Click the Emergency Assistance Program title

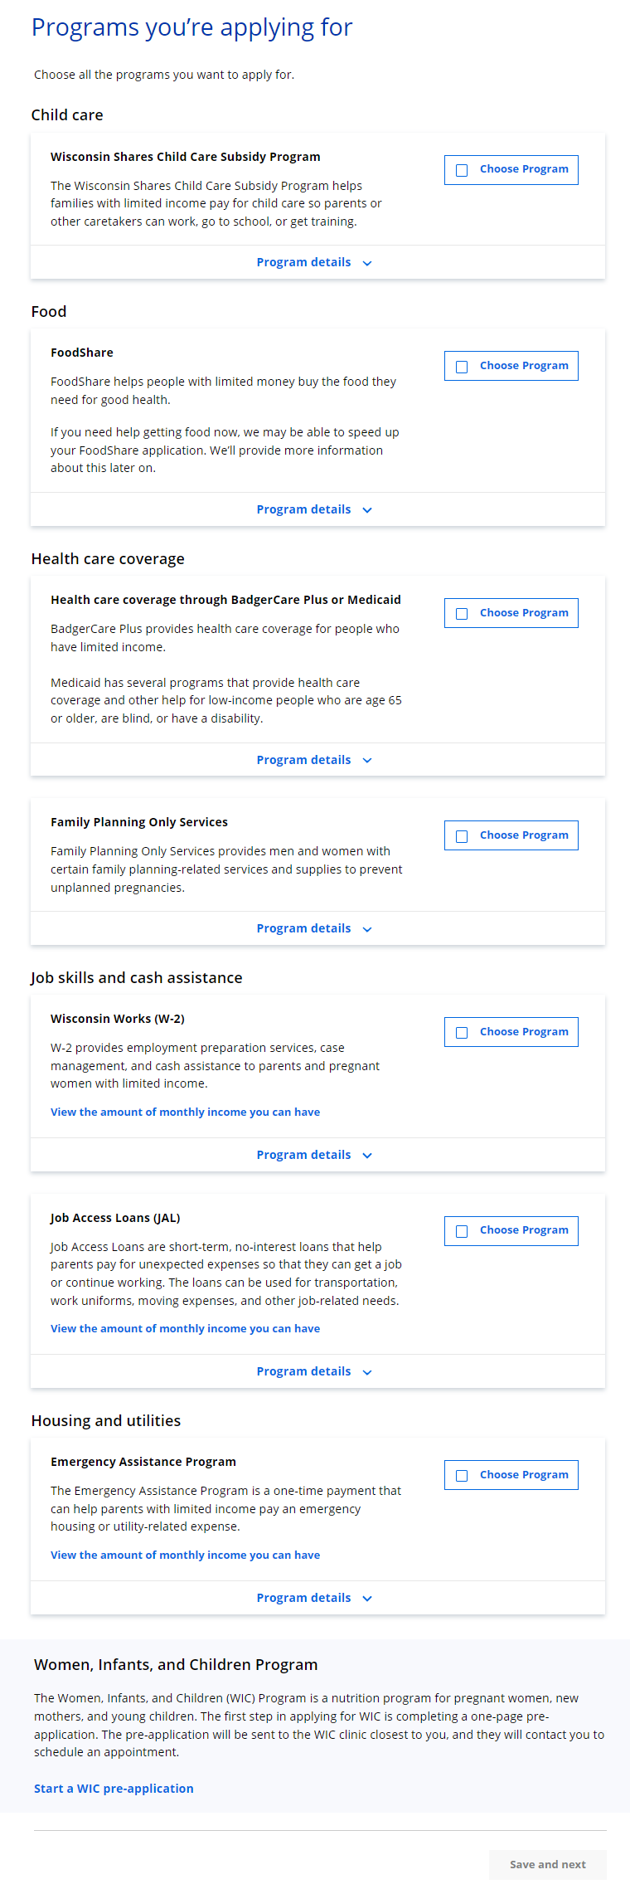(x=143, y=1462)
